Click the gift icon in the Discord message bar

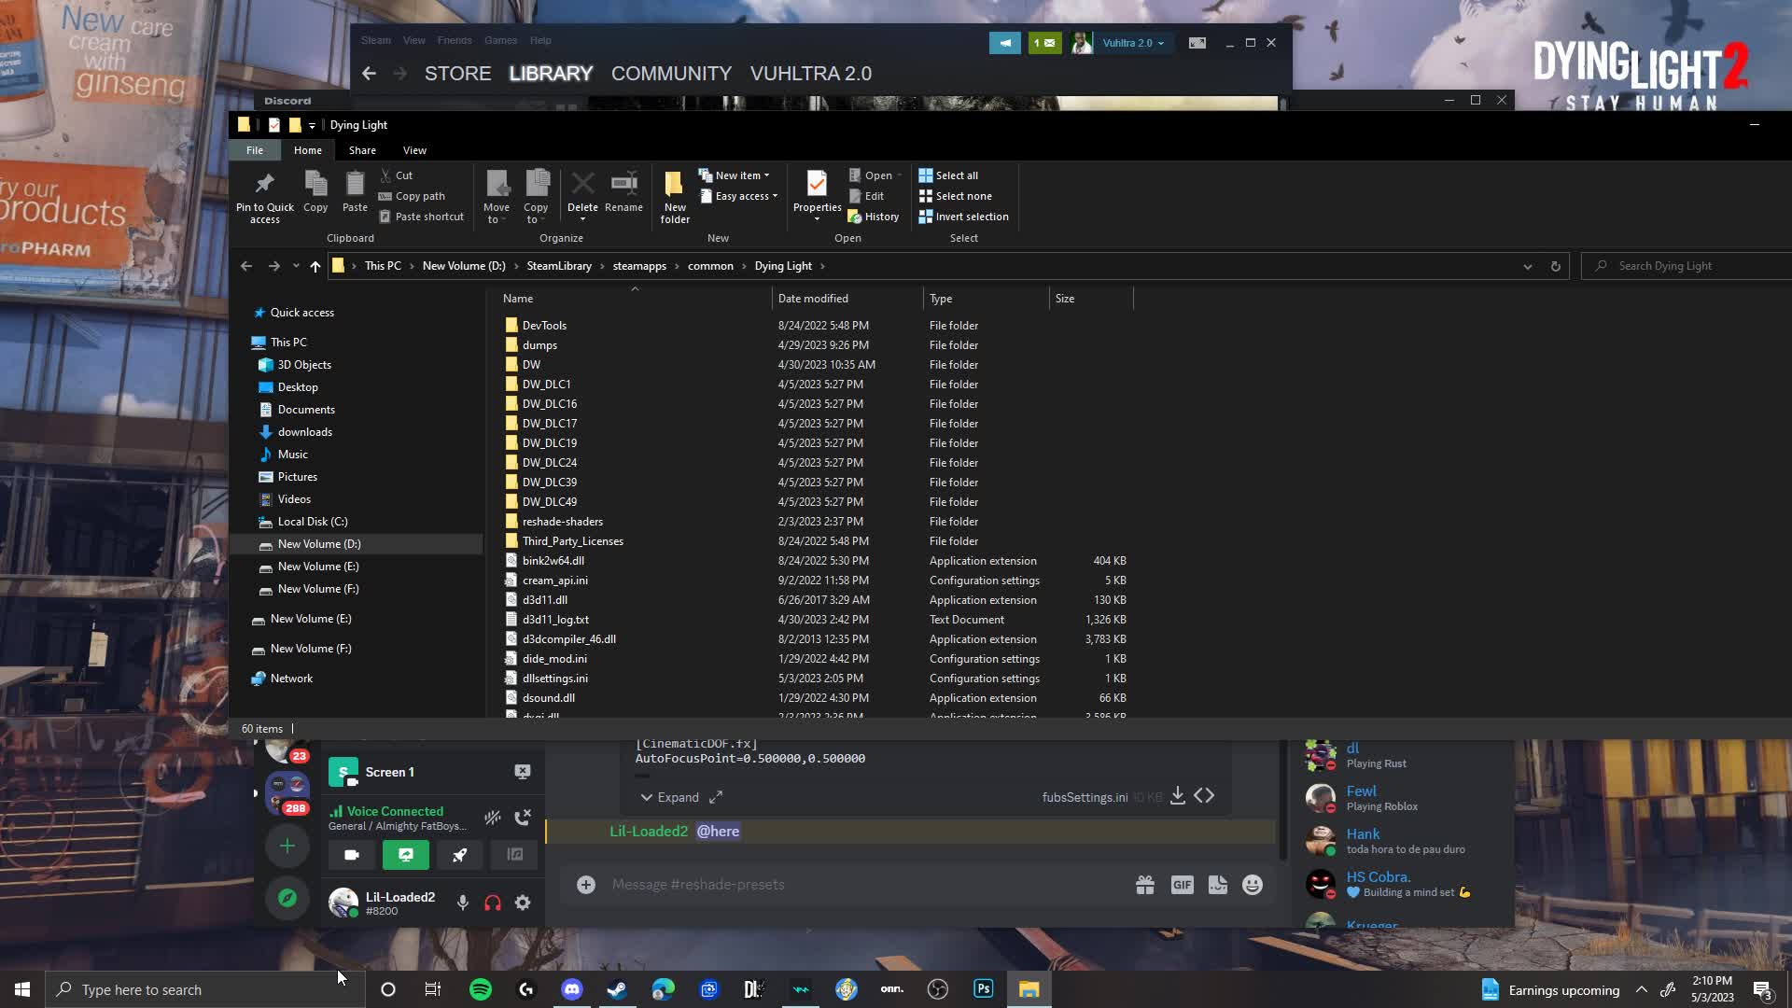pyautogui.click(x=1144, y=884)
